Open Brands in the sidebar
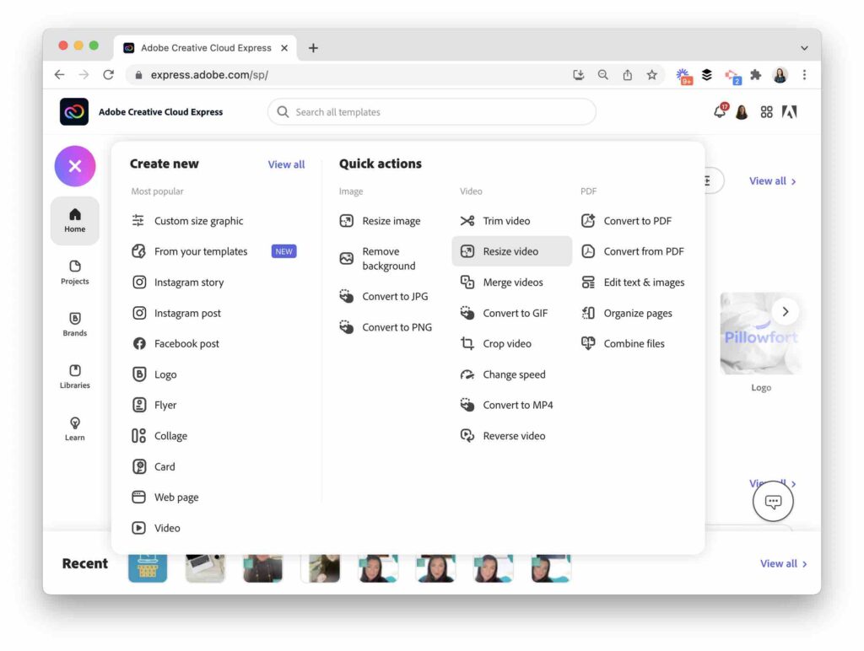Image resolution: width=864 pixels, height=651 pixels. 75,324
